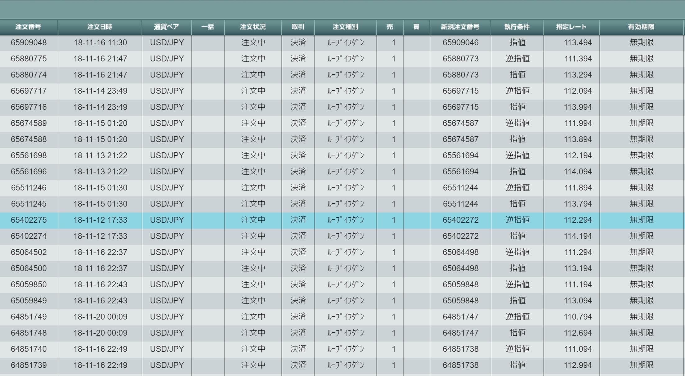Image resolution: width=685 pixels, height=376 pixels.
Task: Select order number 65561698
Action: tap(29, 155)
